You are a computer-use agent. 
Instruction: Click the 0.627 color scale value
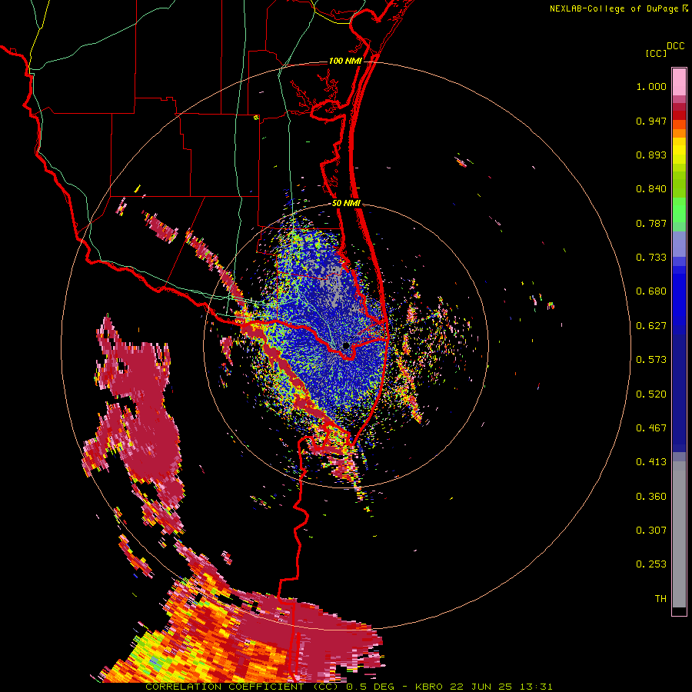point(651,326)
